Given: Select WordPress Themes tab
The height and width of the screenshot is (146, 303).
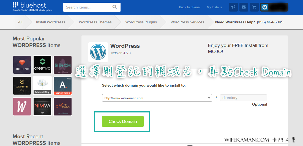Looking at the screenshot, I should (x=95, y=22).
